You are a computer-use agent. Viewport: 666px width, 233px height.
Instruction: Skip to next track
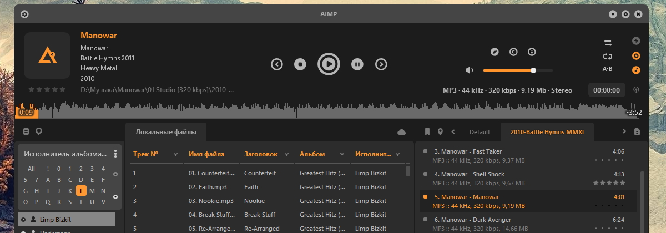coord(381,64)
